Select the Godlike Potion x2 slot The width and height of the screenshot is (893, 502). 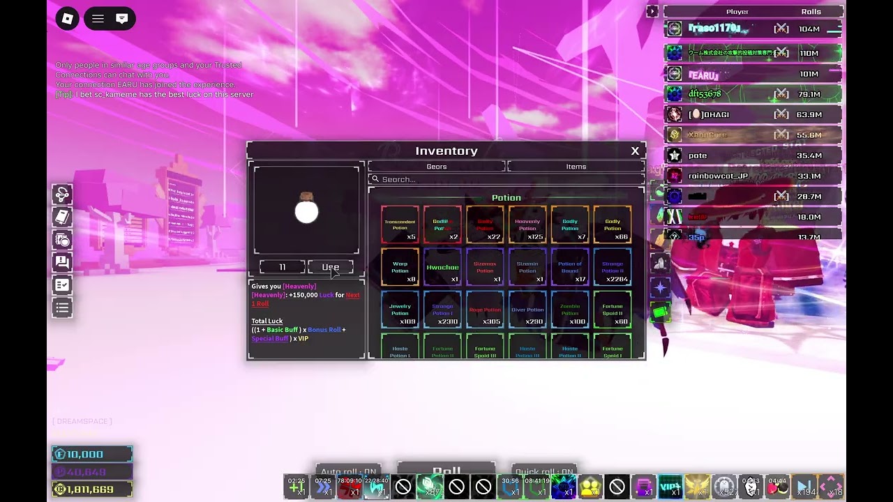[442, 225]
